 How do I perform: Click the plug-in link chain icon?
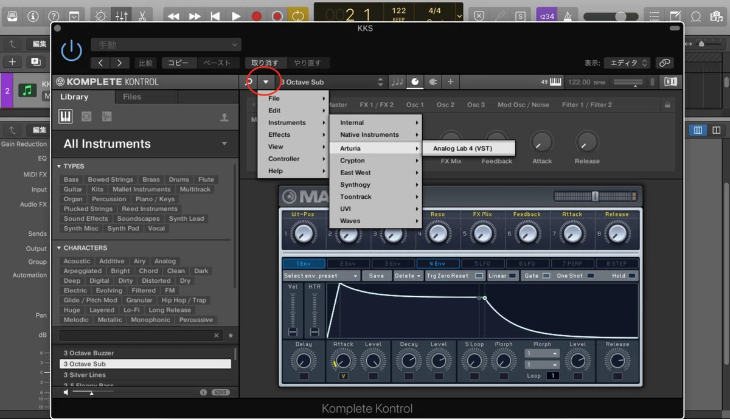click(x=665, y=63)
